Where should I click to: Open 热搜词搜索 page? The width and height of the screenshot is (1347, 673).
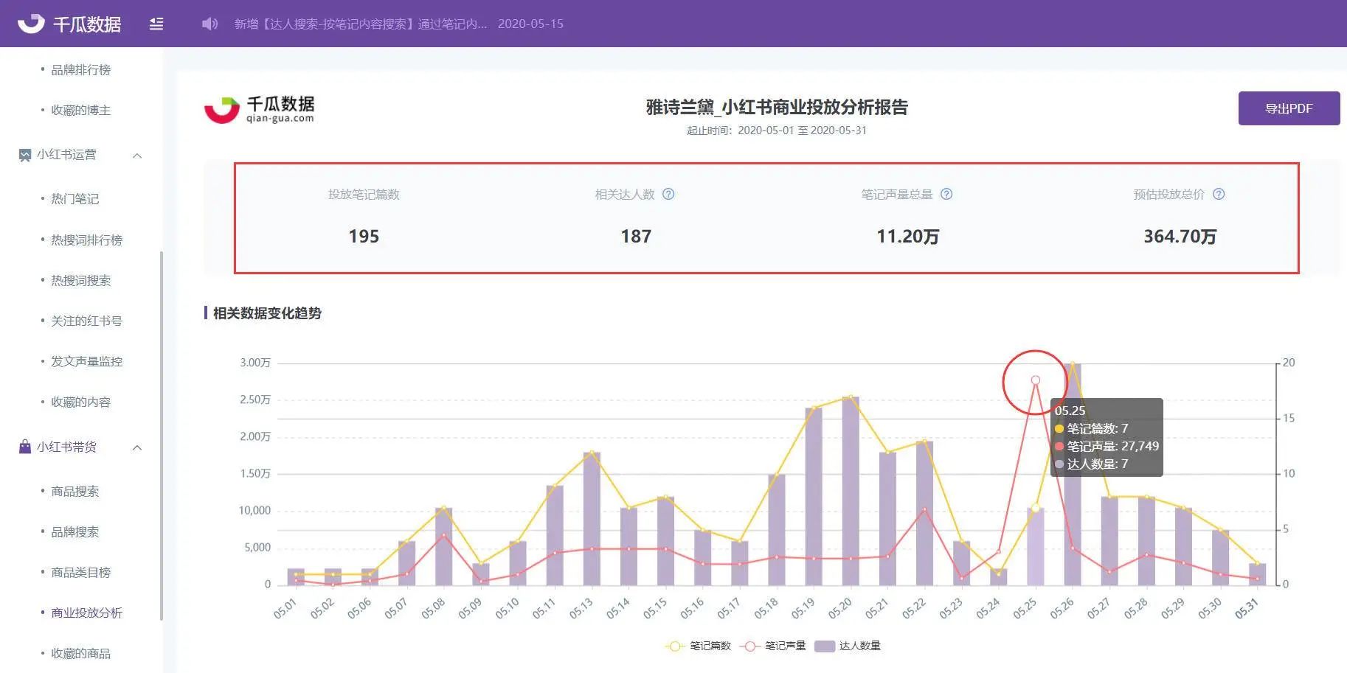[x=80, y=280]
